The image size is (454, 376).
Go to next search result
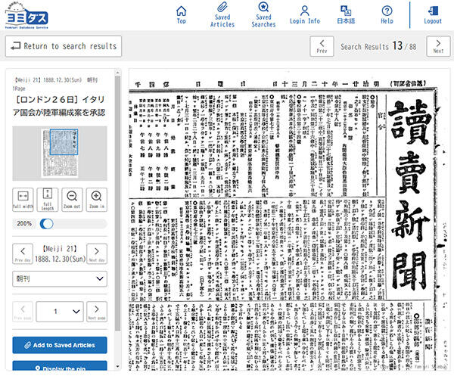[438, 46]
